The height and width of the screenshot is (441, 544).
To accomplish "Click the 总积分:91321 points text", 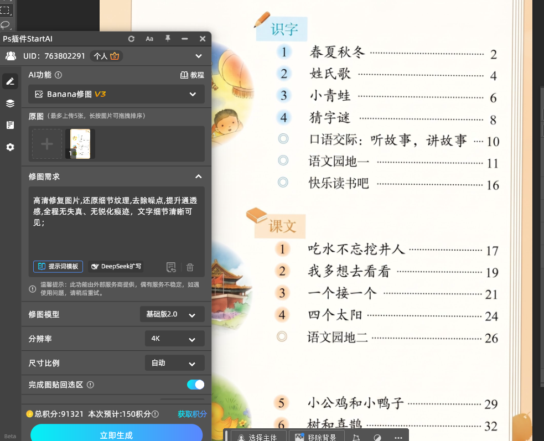I will [x=59, y=414].
